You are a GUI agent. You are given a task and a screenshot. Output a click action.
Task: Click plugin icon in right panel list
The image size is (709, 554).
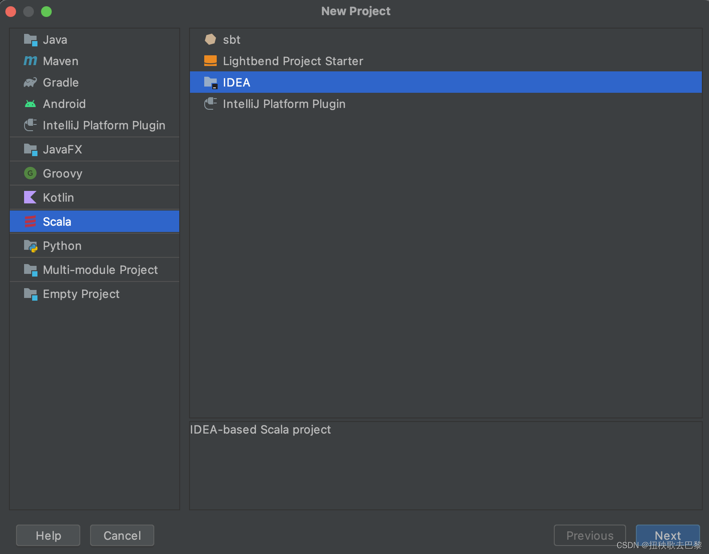(210, 103)
